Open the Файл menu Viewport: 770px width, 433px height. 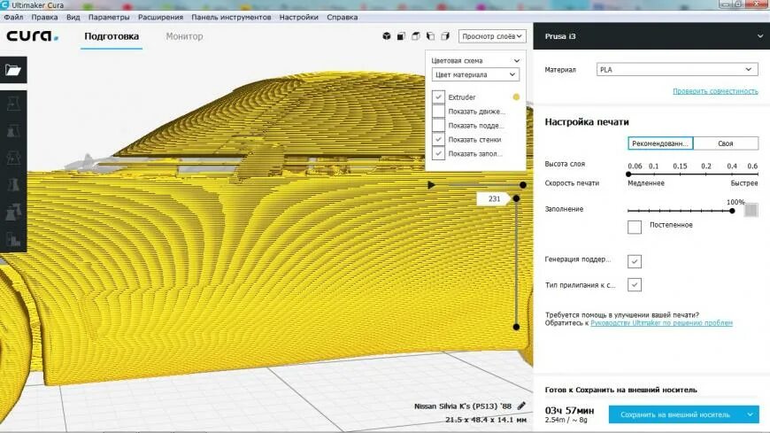click(14, 17)
